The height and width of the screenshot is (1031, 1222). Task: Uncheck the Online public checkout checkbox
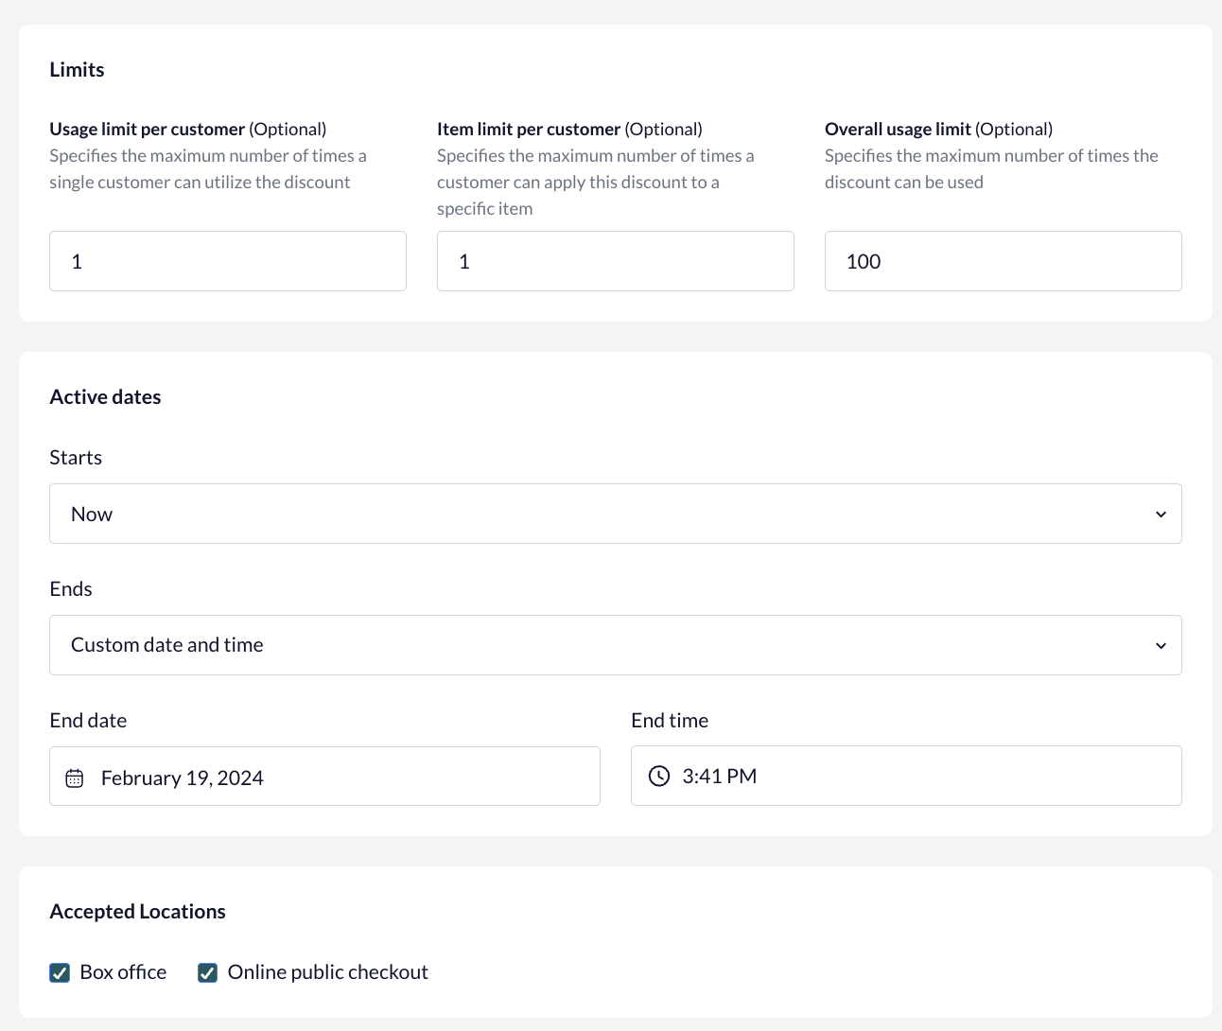click(207, 972)
